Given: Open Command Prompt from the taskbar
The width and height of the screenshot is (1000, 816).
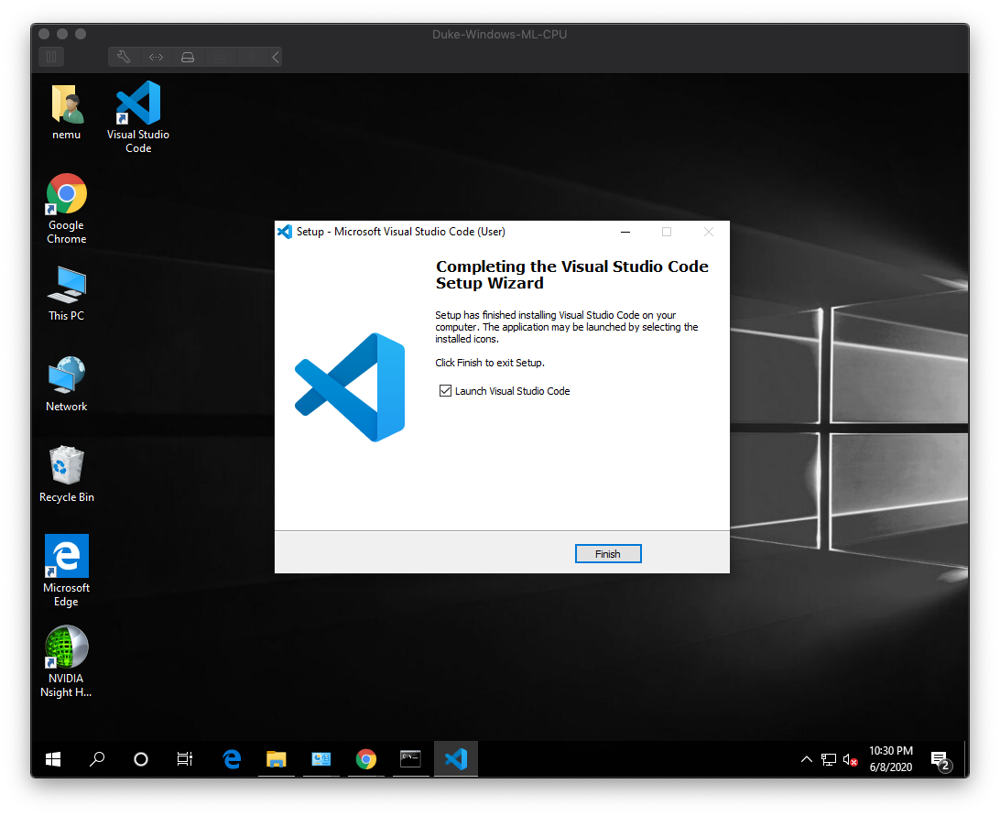Looking at the screenshot, I should click(x=409, y=758).
